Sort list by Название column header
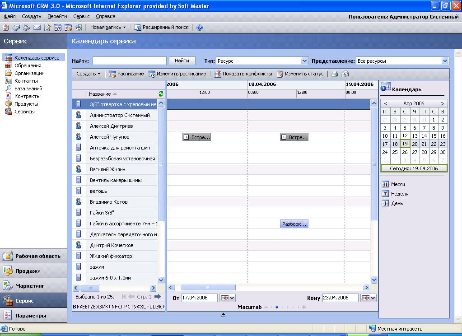This screenshot has width=462, height=336. pyautogui.click(x=100, y=94)
